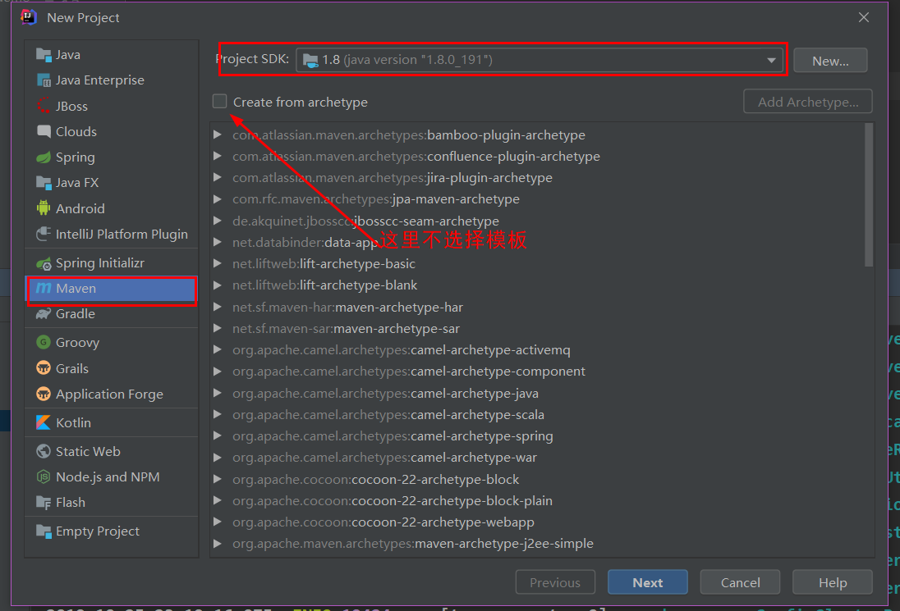Click the Gradle elephant icon
The image size is (900, 611).
tap(44, 313)
